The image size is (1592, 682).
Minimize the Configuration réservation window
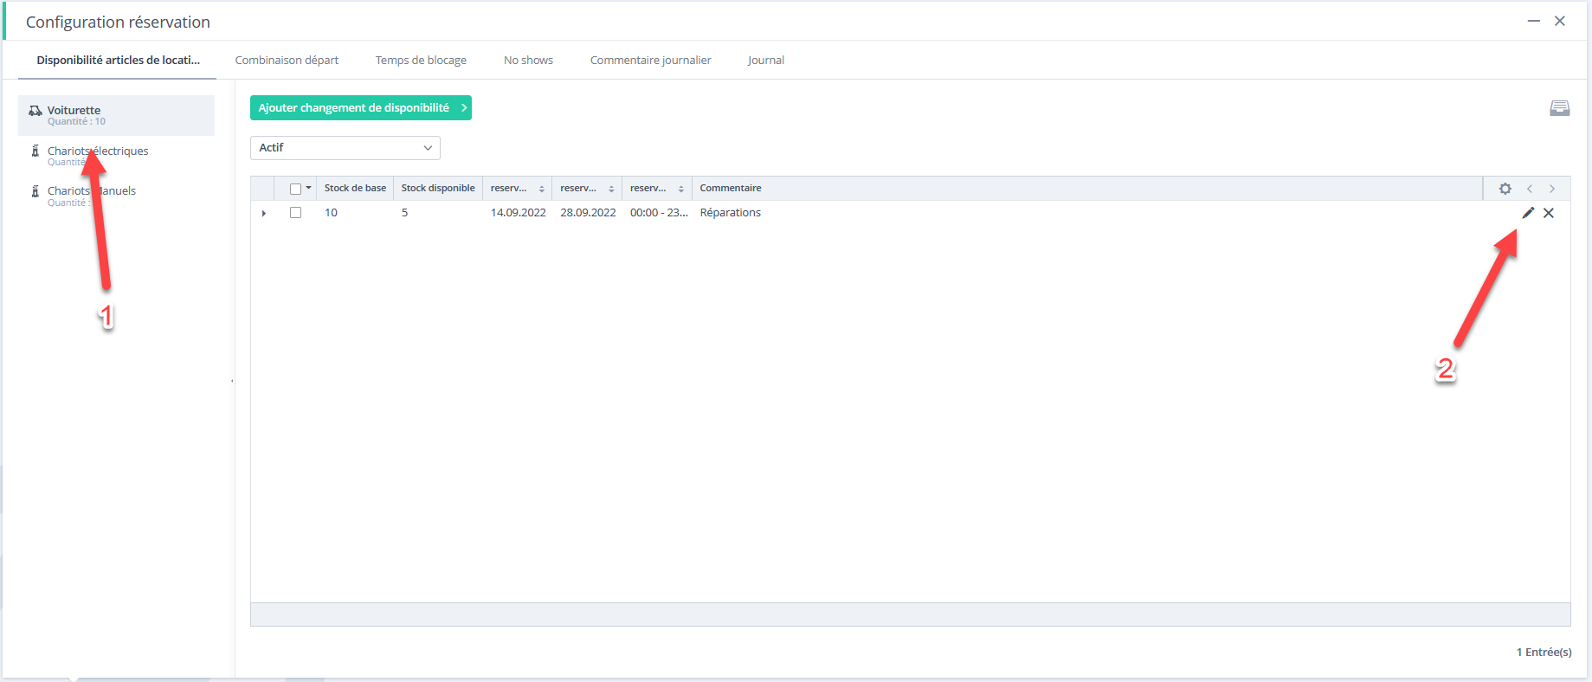pos(1534,21)
